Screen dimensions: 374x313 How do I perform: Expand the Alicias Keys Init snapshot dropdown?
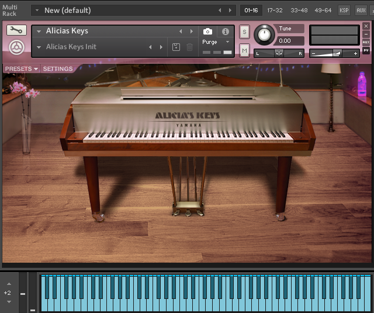coord(39,47)
